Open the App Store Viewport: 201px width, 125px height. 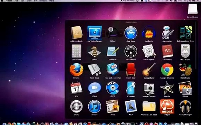[131, 33]
